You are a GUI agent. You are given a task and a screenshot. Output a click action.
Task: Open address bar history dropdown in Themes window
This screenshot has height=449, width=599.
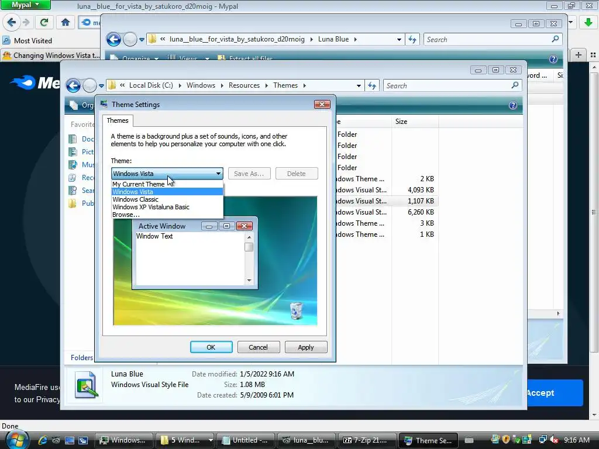tap(359, 85)
